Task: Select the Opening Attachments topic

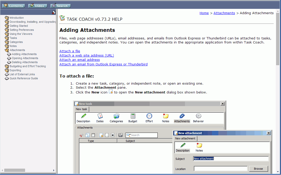Action: 25,58
